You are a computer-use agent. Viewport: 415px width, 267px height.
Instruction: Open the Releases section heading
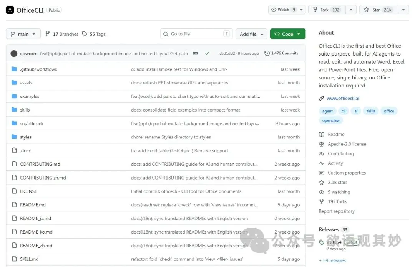click(329, 229)
